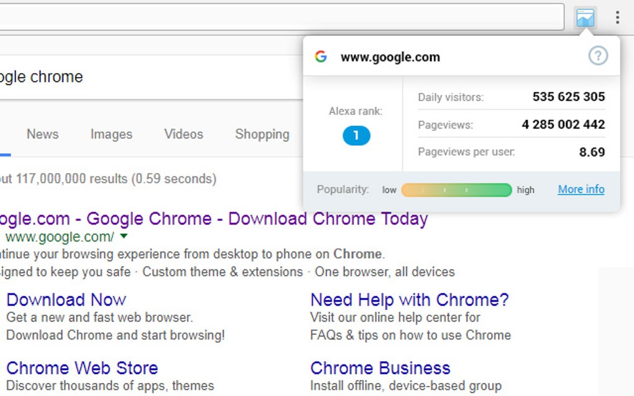This screenshot has height=396, width=634.
Task: Focus the browser address bar
Action: point(280,17)
